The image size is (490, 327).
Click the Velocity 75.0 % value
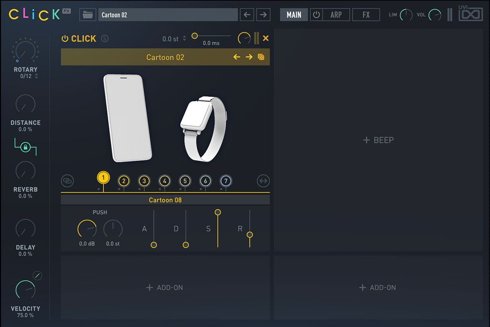click(25, 315)
